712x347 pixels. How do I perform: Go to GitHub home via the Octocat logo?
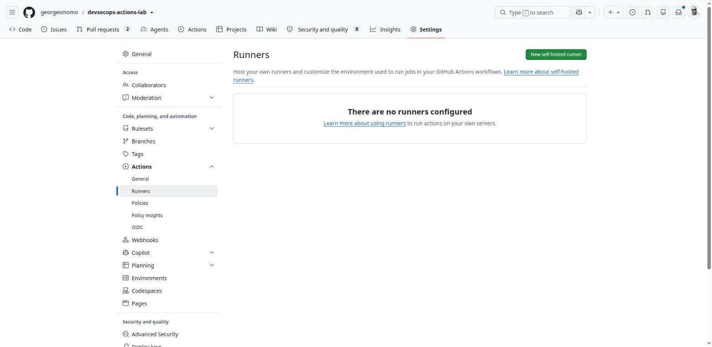click(29, 12)
